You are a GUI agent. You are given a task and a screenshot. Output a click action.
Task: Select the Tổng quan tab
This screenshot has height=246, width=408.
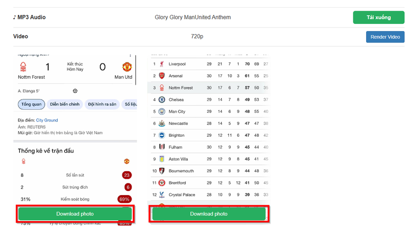[32, 104]
